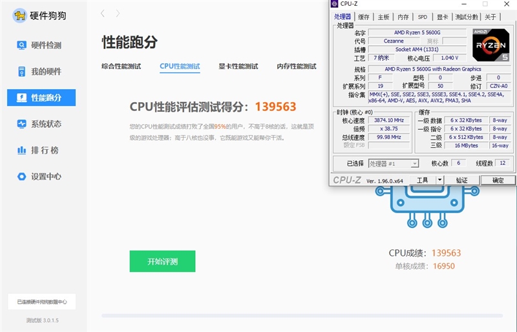
Task: Click the 名字 field AMD Ryzen 5 5600G
Action: [x=417, y=32]
